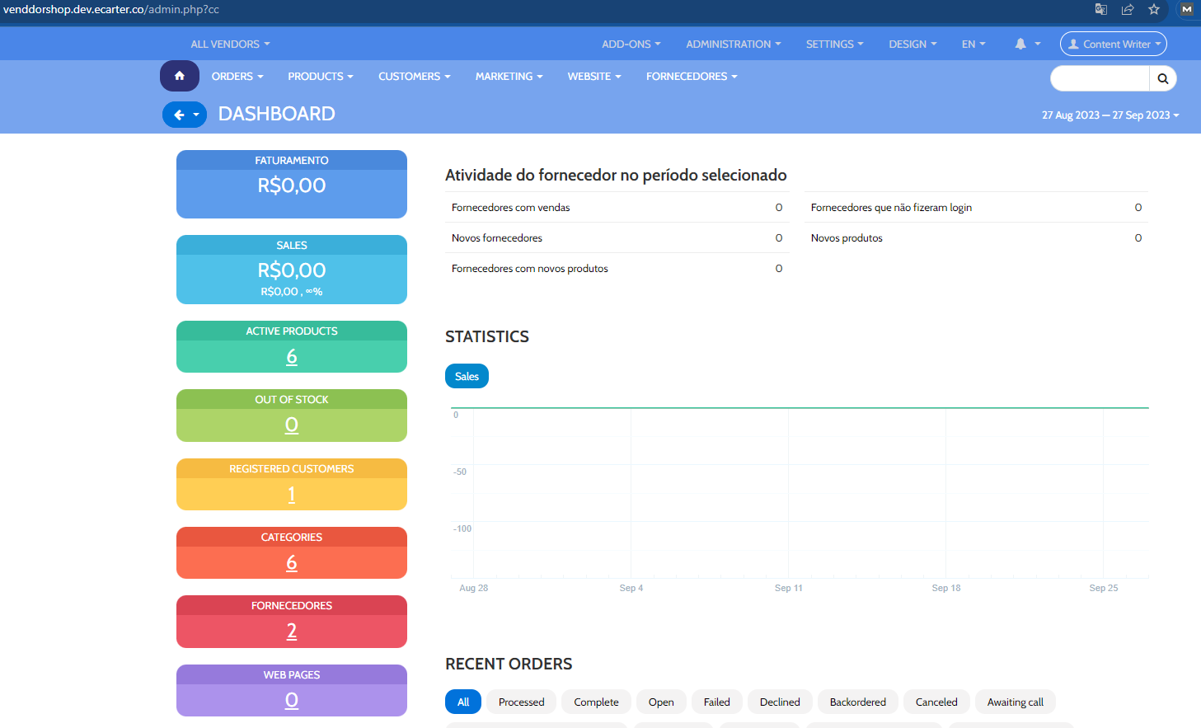Image resolution: width=1201 pixels, height=728 pixels.
Task: Click the translate page icon
Action: tap(1101, 10)
